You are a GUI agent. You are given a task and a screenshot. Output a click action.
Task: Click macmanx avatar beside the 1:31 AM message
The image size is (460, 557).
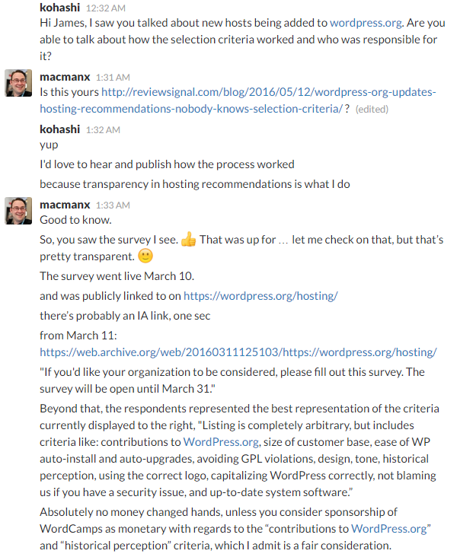point(18,83)
